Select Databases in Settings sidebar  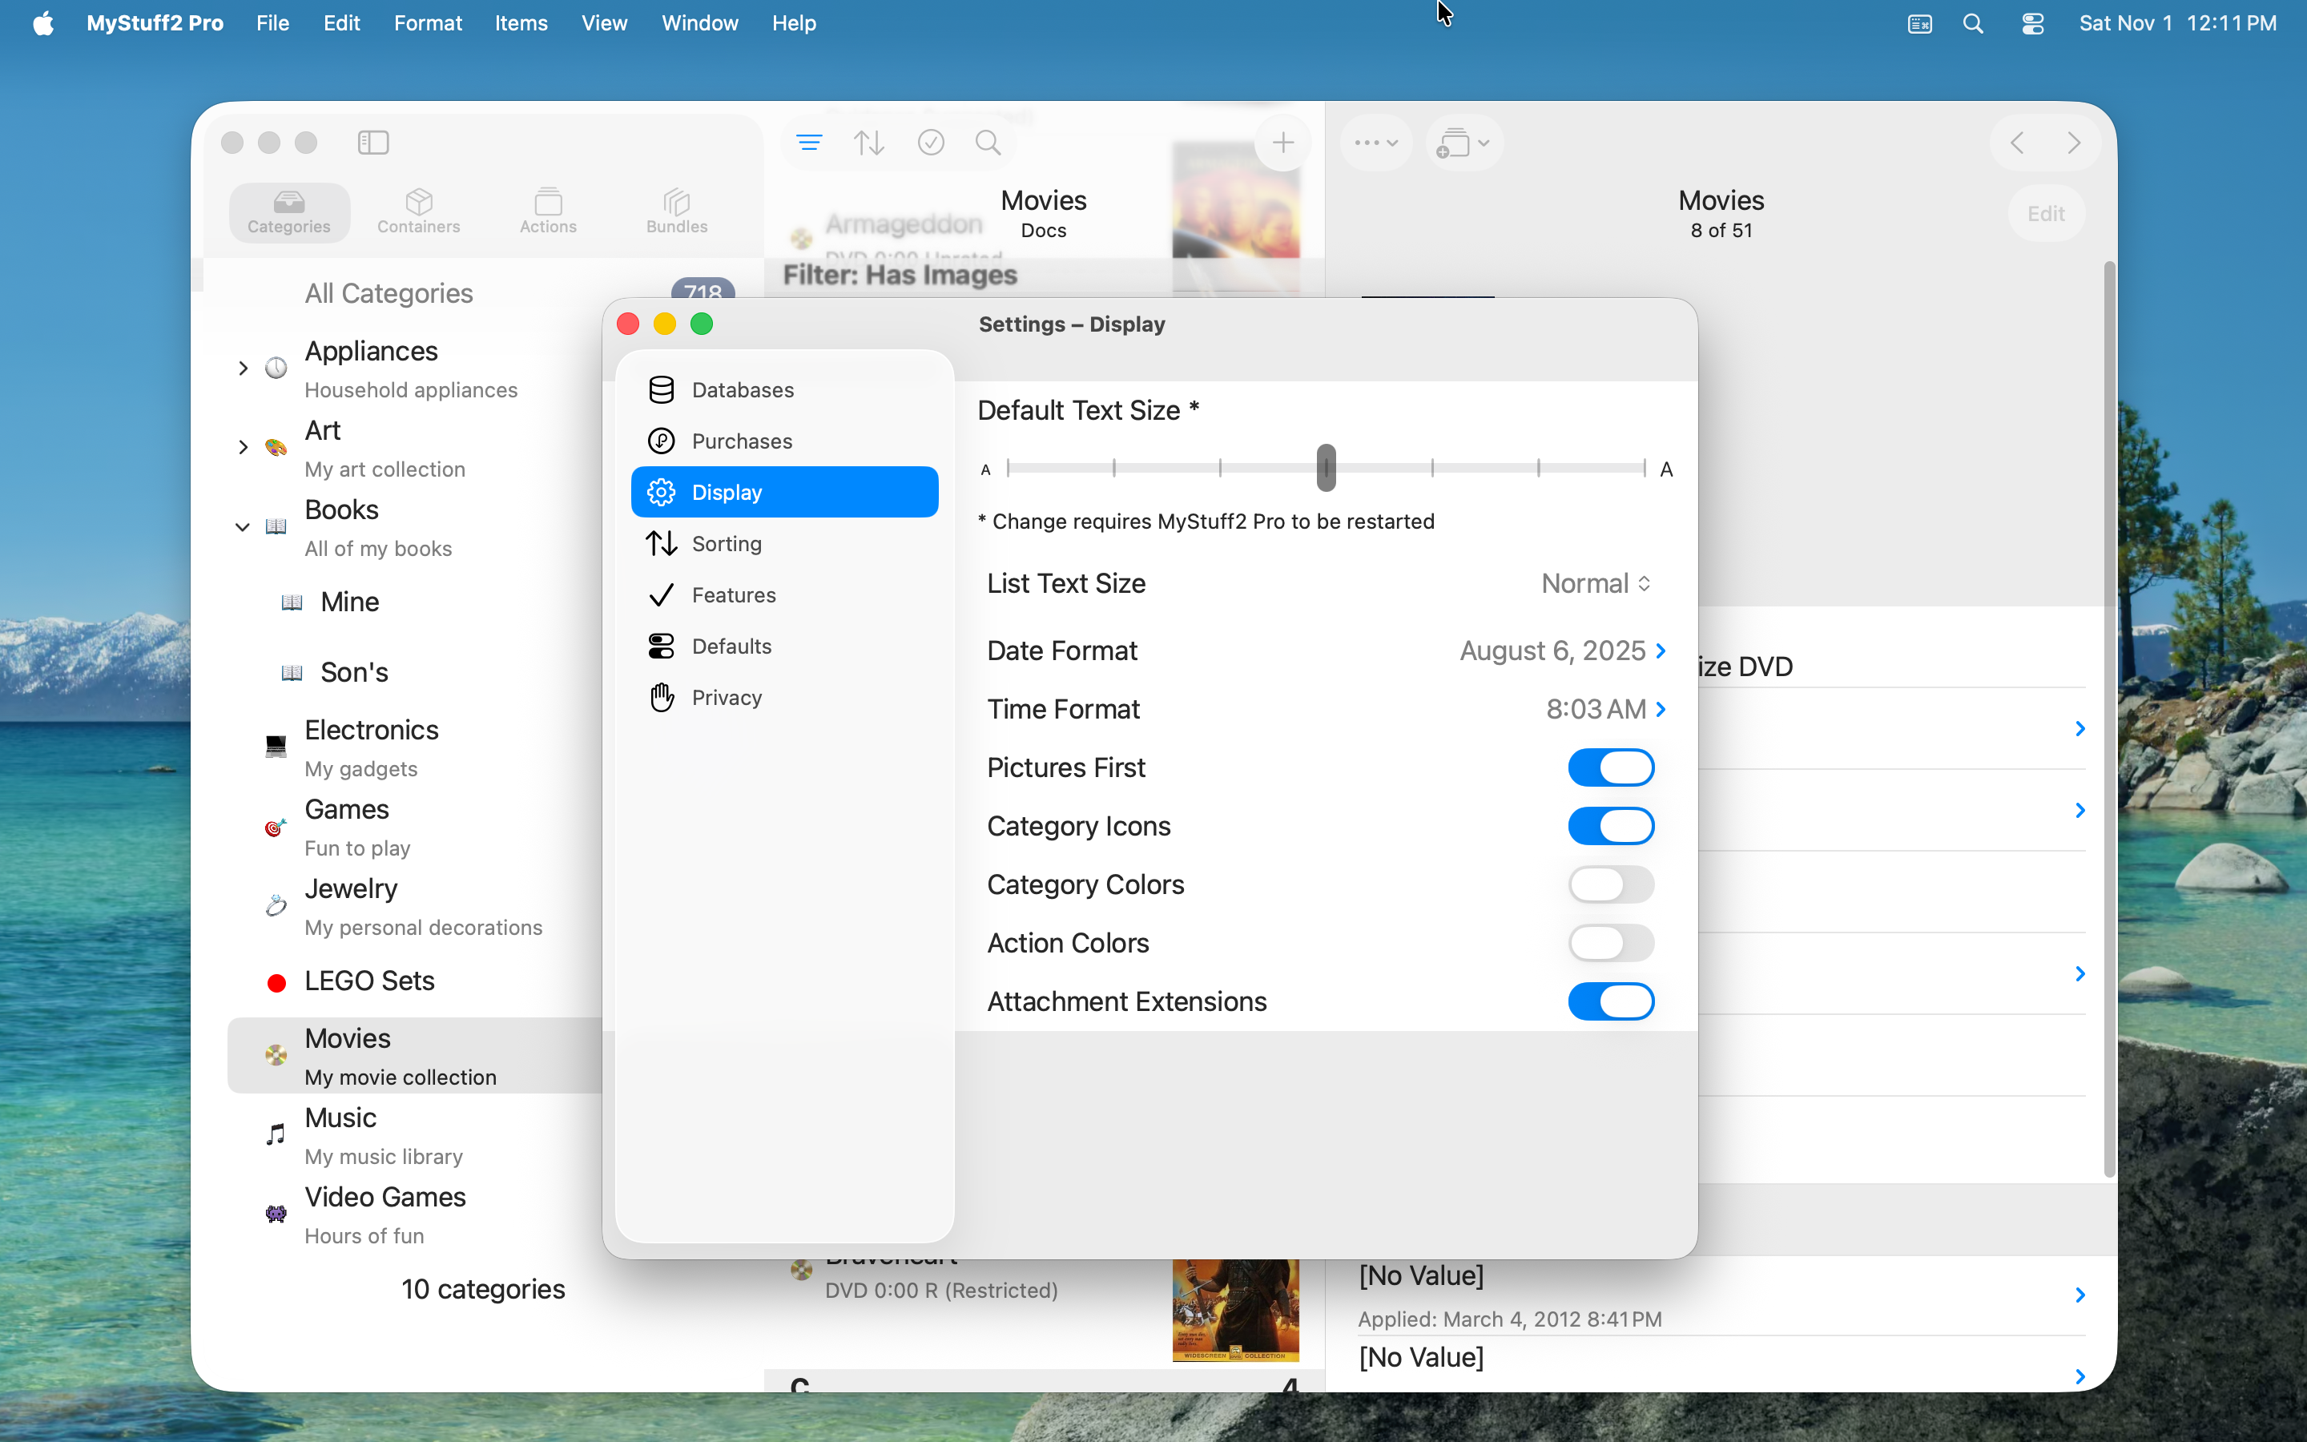784,389
